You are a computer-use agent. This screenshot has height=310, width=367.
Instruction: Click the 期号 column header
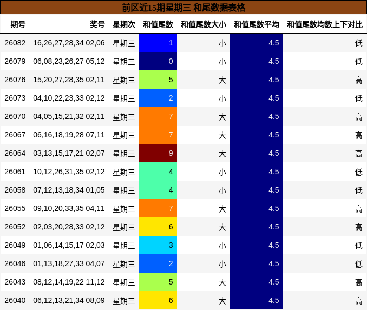(18, 24)
